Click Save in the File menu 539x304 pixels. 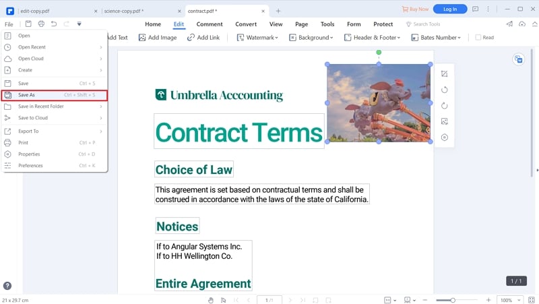55,83
